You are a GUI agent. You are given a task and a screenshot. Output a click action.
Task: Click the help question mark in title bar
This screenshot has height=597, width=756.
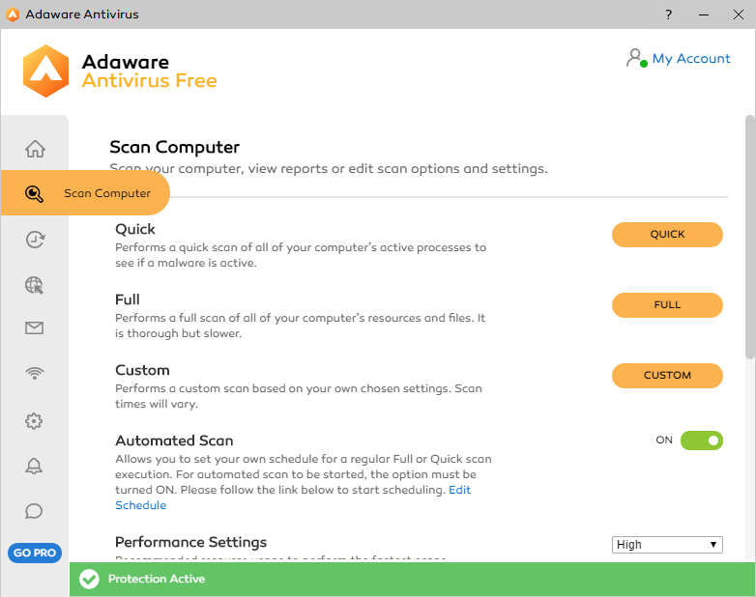click(669, 14)
